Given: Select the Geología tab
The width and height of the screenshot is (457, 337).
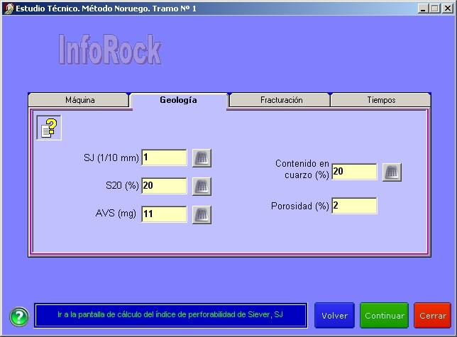Looking at the screenshot, I should (x=178, y=100).
